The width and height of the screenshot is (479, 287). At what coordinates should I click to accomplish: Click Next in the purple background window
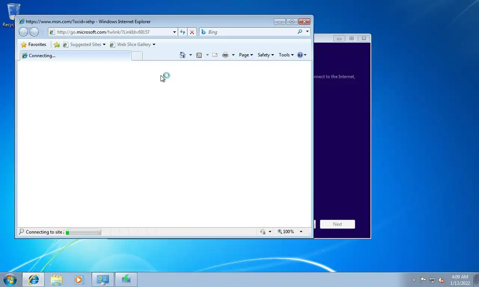[338, 224]
